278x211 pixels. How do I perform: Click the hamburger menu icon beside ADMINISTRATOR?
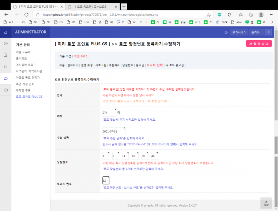pos(5,32)
